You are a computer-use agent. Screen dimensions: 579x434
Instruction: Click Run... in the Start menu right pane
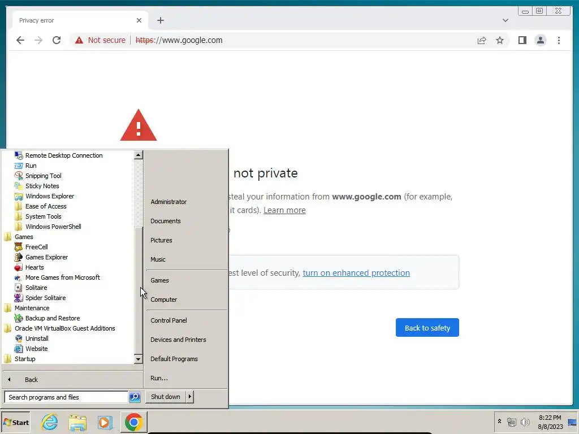coord(159,378)
